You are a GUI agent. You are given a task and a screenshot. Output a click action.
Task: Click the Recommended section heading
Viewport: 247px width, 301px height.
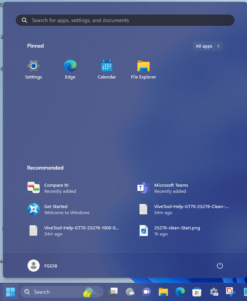pos(45,168)
